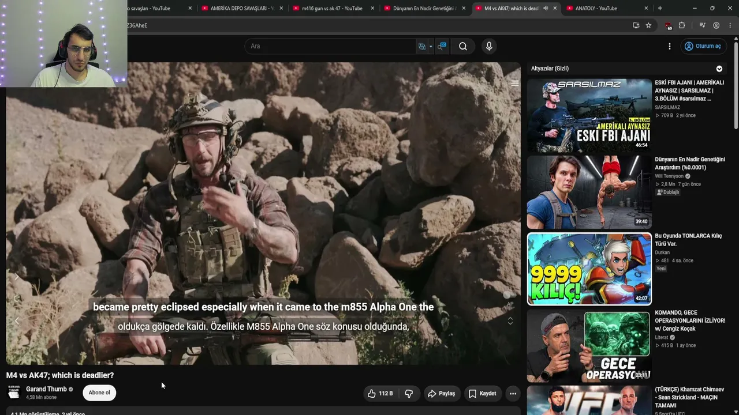Viewport: 739px width, 415px height.
Task: Open title 'ESKİ FBI AJANI | AMERİKALI AYNASIZ'
Action: click(689, 90)
